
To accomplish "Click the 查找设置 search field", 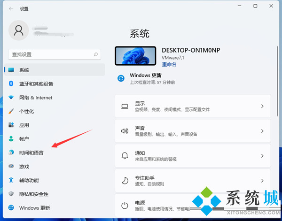I will (55, 54).
